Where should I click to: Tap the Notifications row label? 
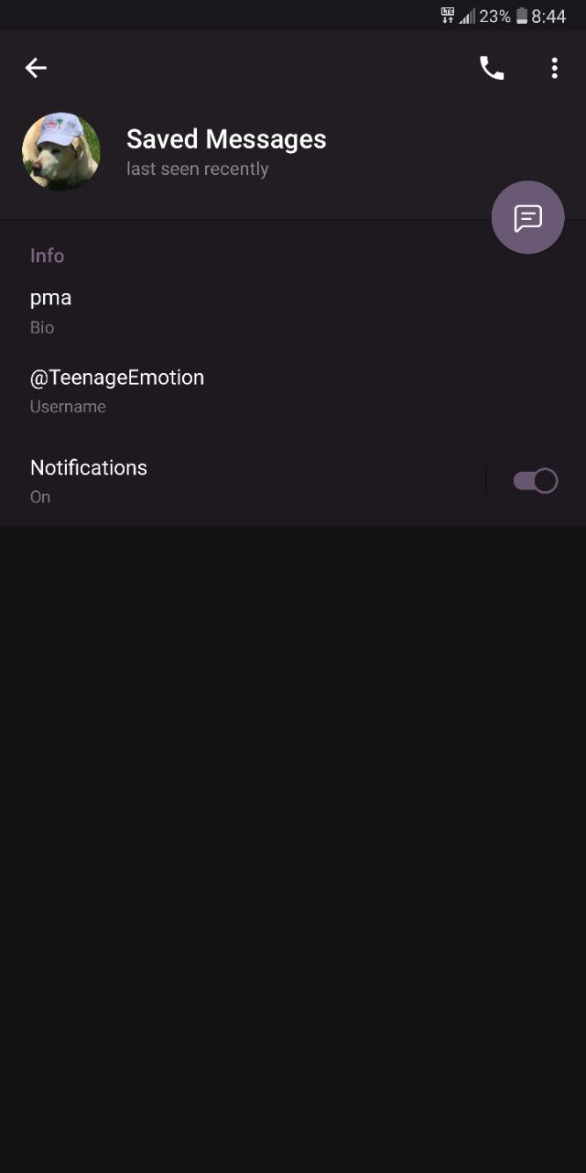pyautogui.click(x=89, y=467)
